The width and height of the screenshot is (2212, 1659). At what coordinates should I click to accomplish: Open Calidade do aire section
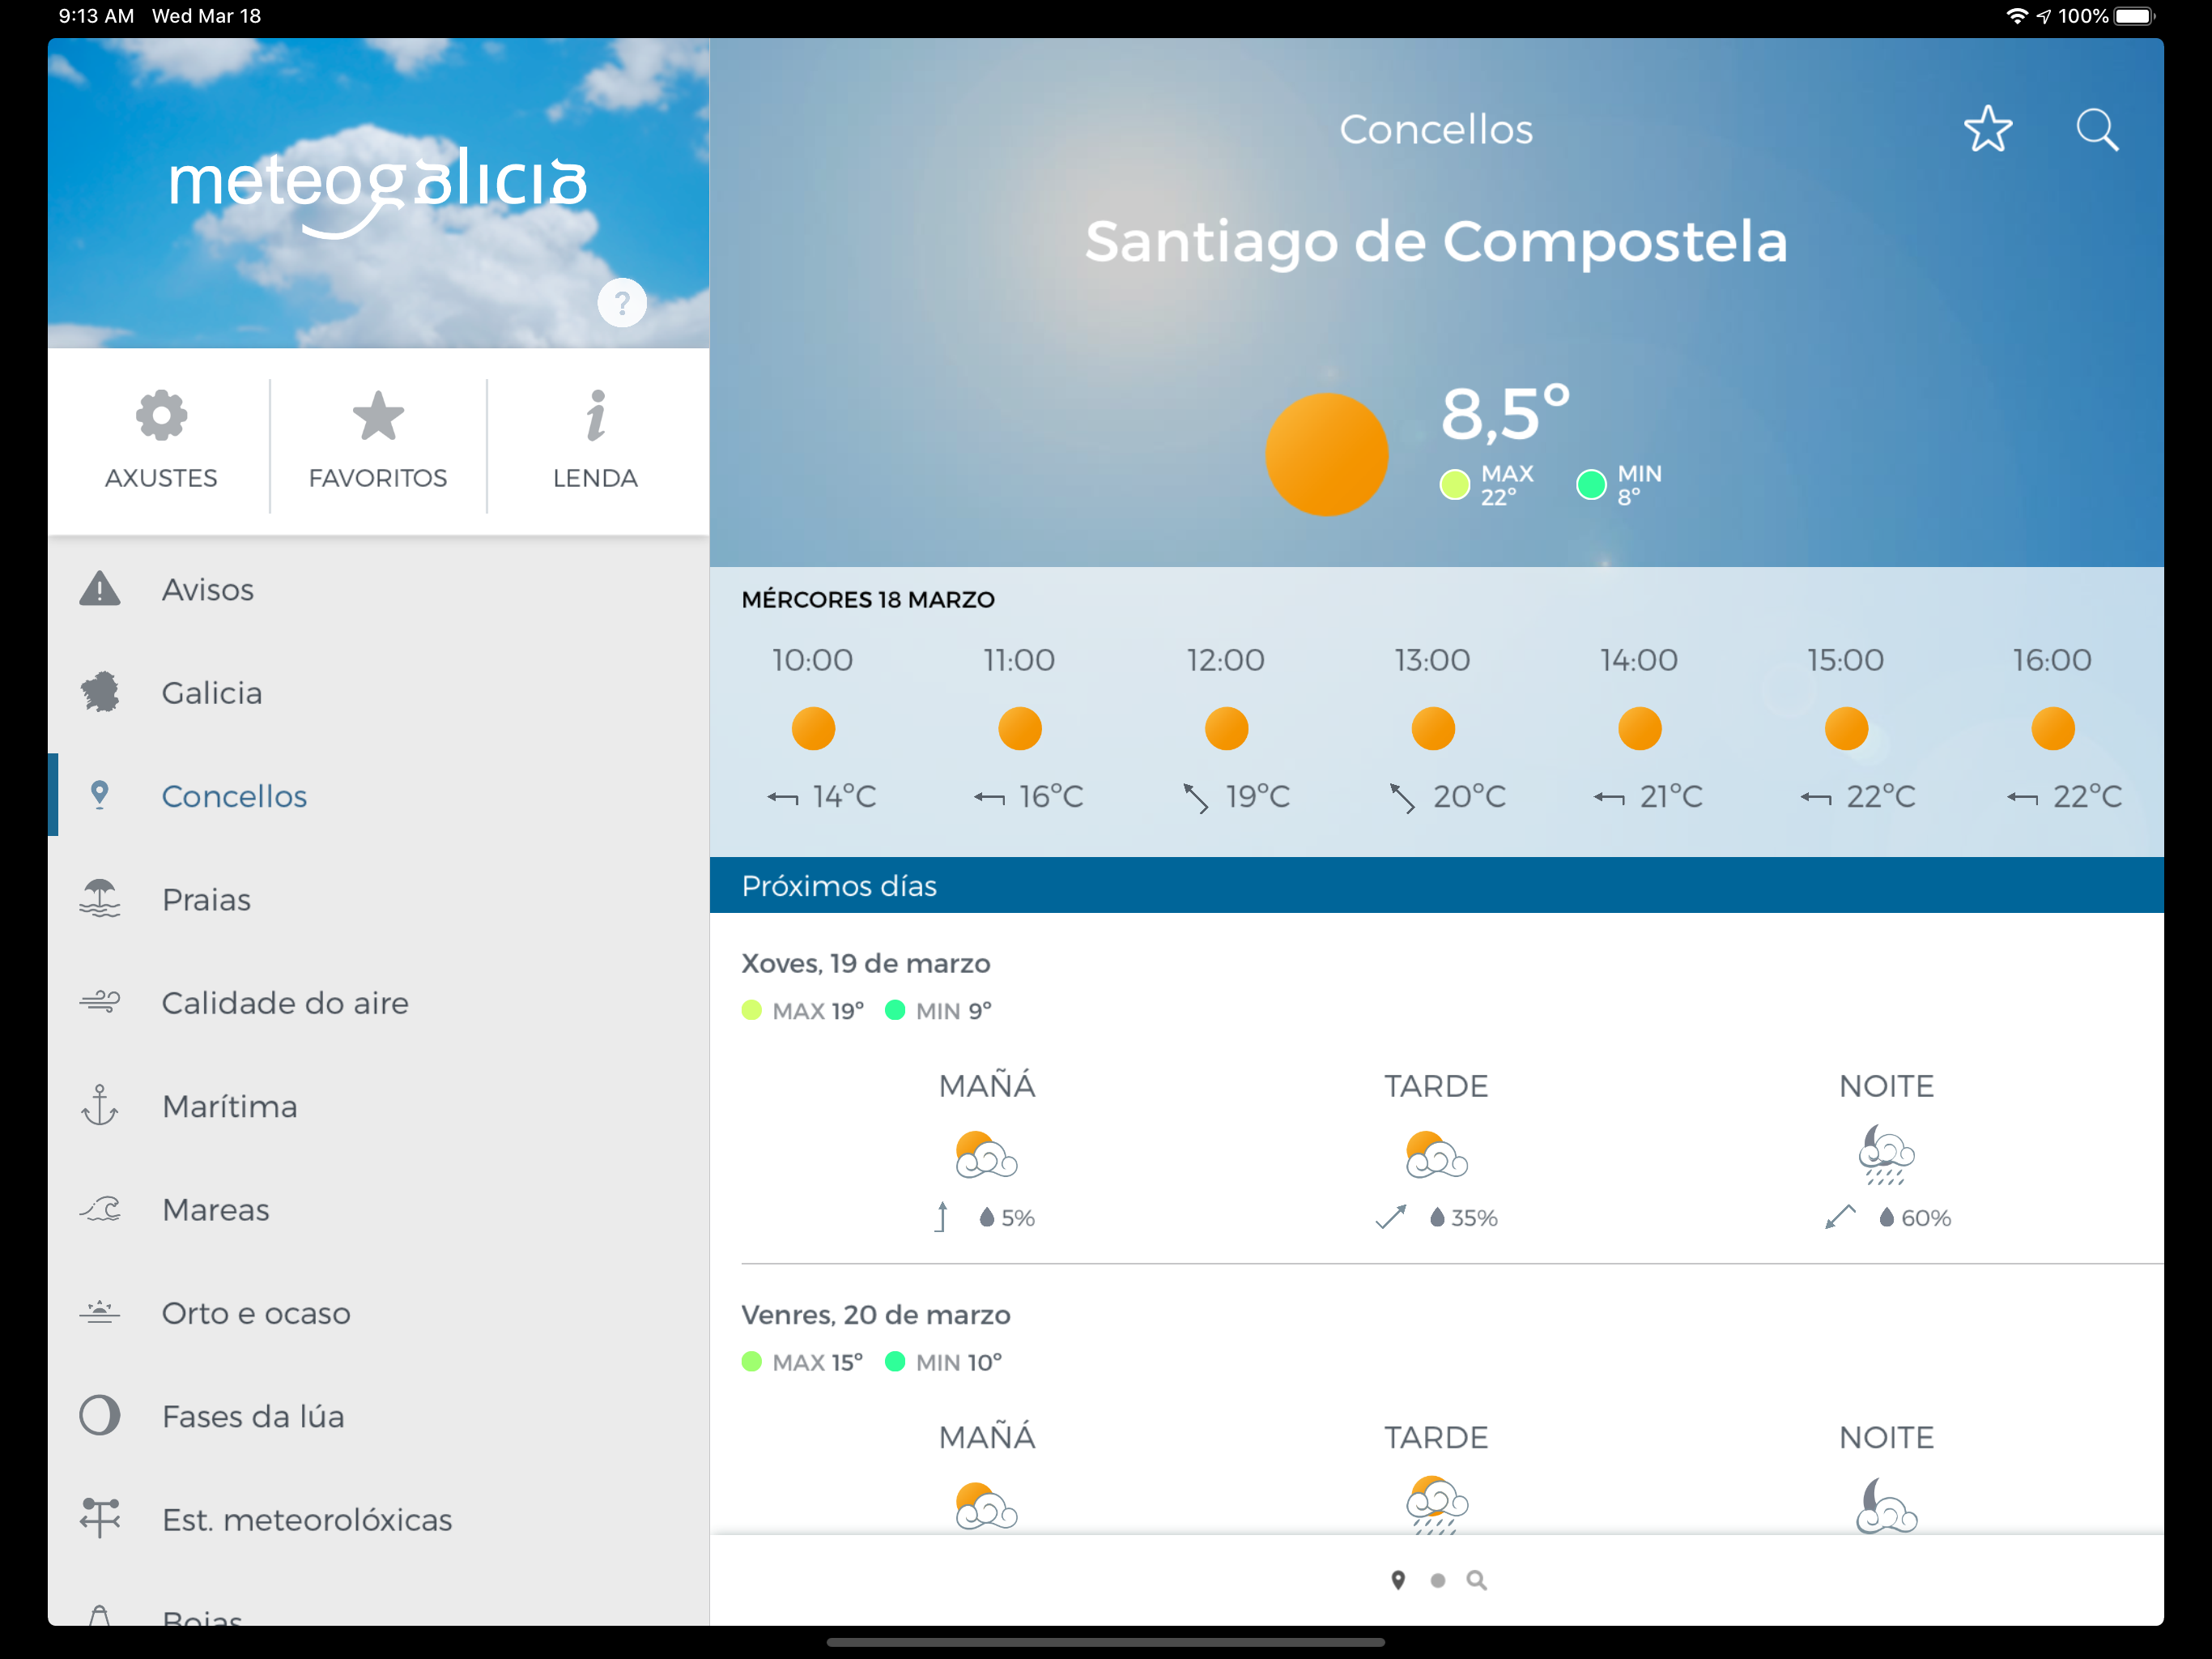(x=285, y=1003)
